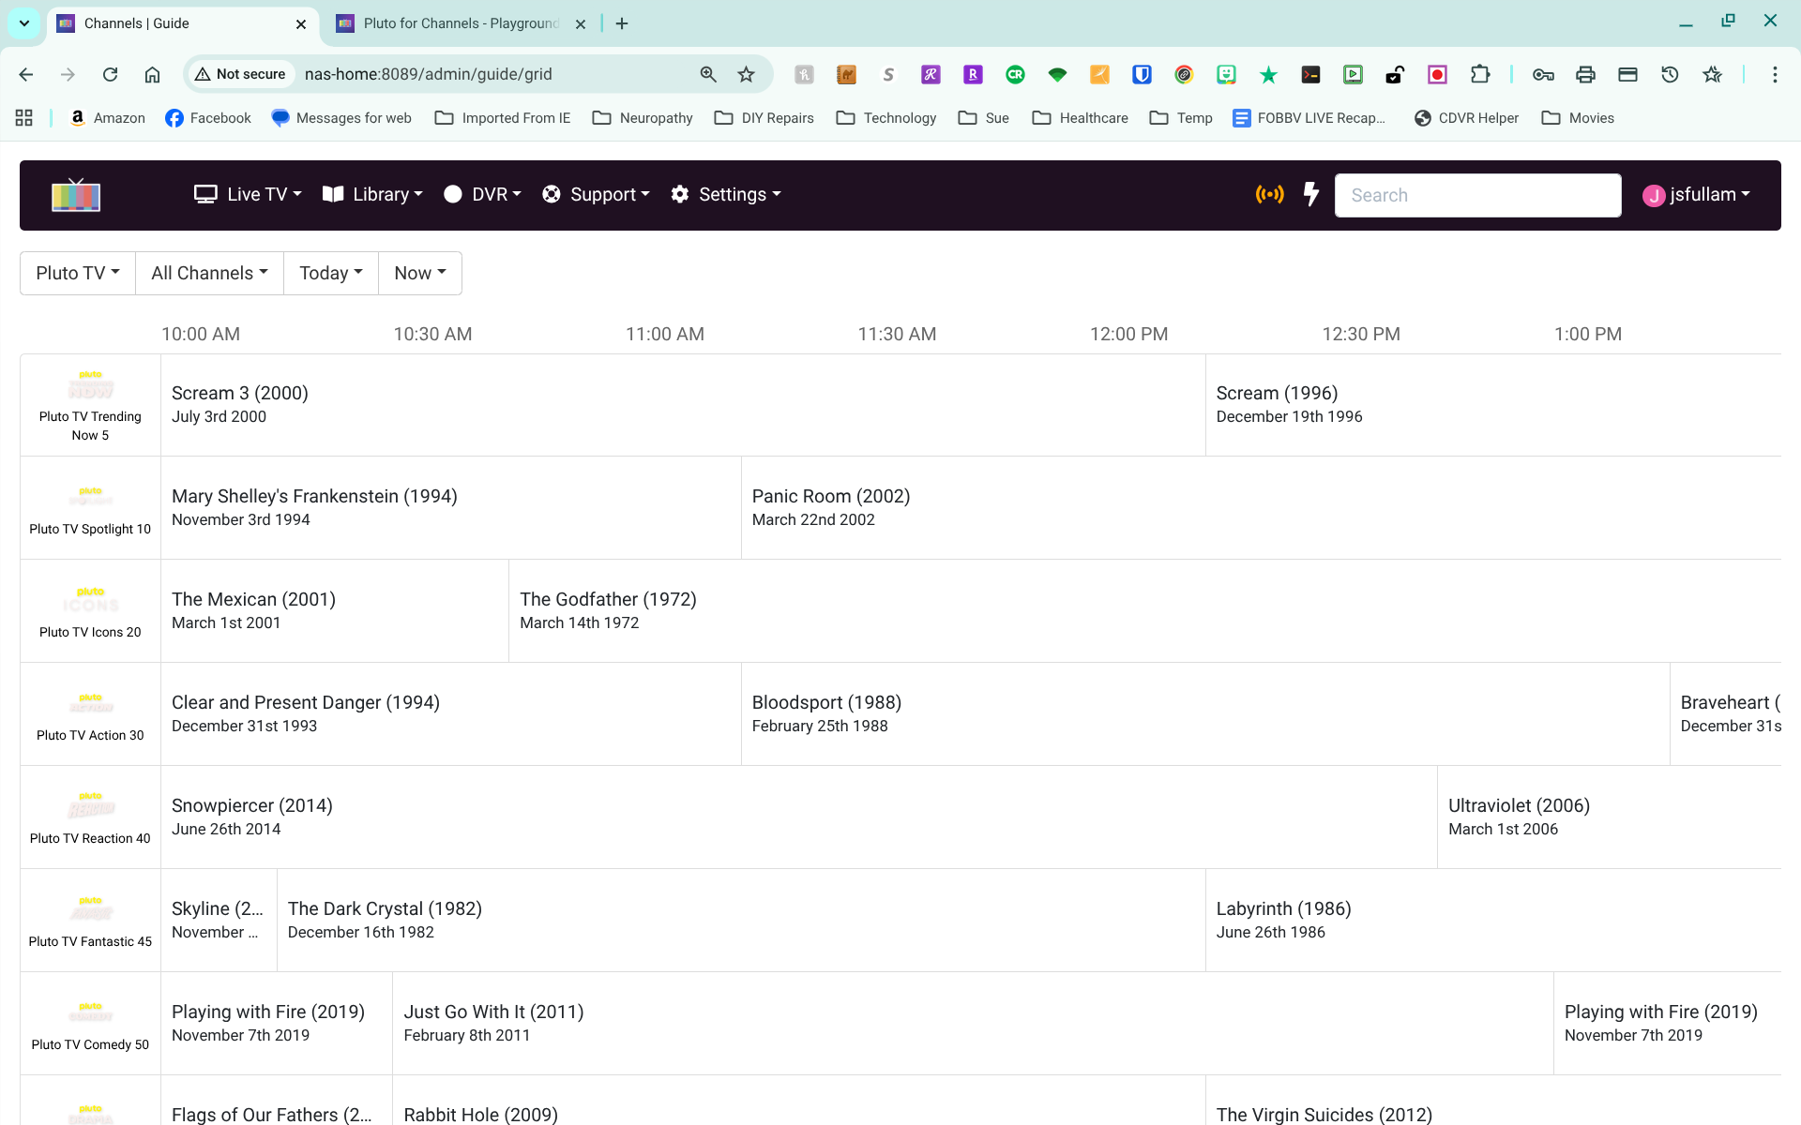The height and width of the screenshot is (1125, 1801).
Task: Click the Channels TV logo icon
Action: coord(76,195)
